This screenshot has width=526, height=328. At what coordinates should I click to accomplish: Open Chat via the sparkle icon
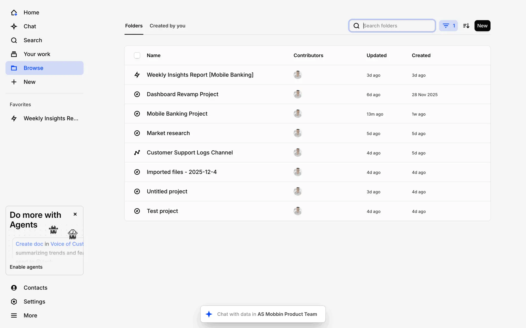tap(14, 27)
